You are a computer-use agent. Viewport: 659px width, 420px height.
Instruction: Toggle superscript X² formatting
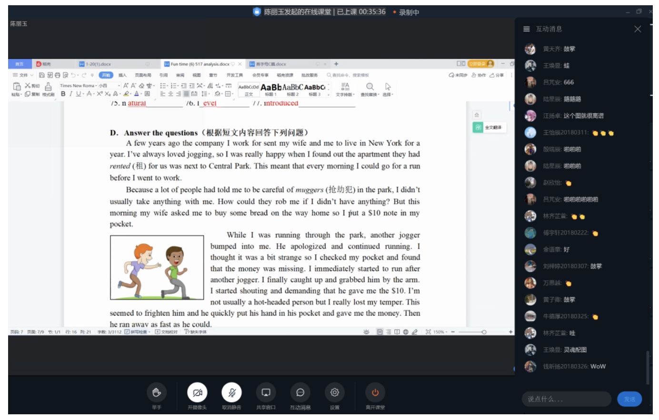point(100,94)
